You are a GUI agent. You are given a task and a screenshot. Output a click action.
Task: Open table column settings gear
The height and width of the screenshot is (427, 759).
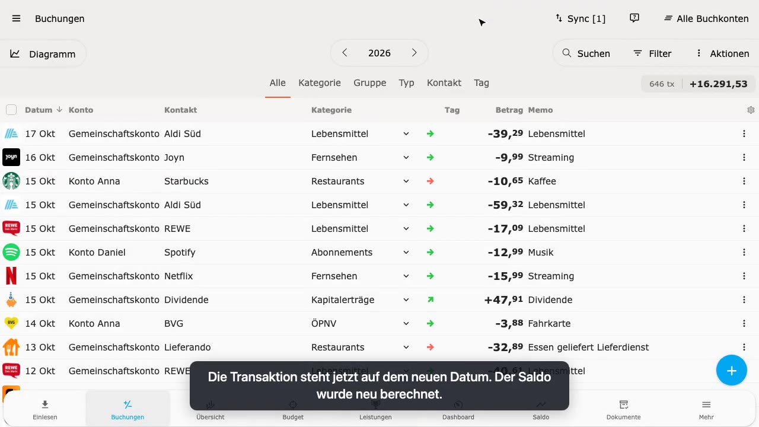(751, 110)
